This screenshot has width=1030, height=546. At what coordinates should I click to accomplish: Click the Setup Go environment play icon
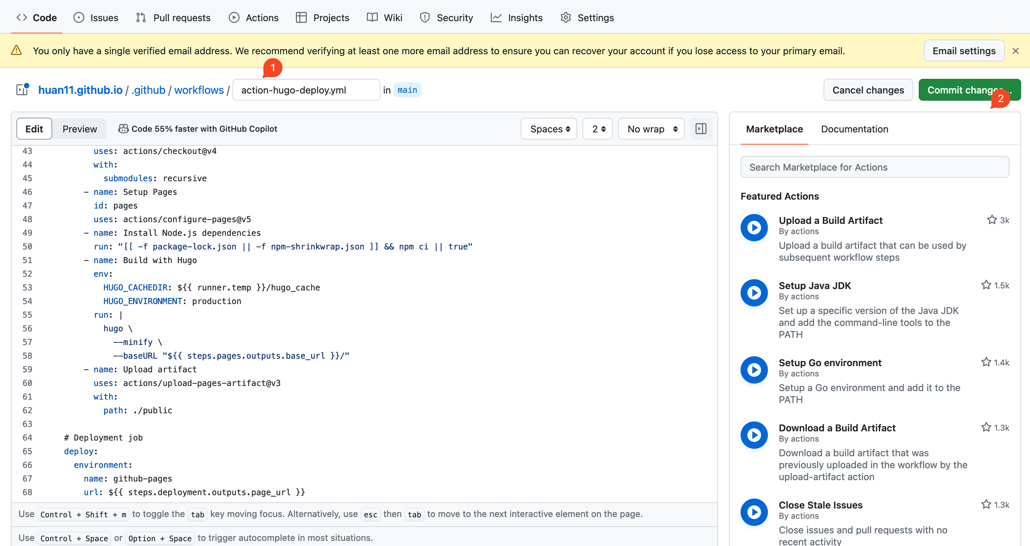point(754,370)
